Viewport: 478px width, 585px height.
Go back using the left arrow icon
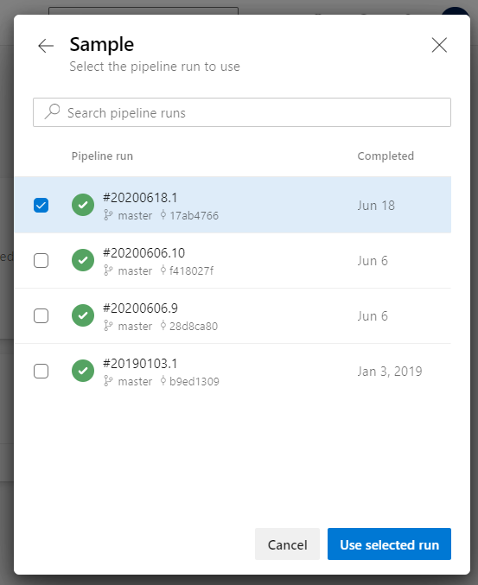[46, 46]
